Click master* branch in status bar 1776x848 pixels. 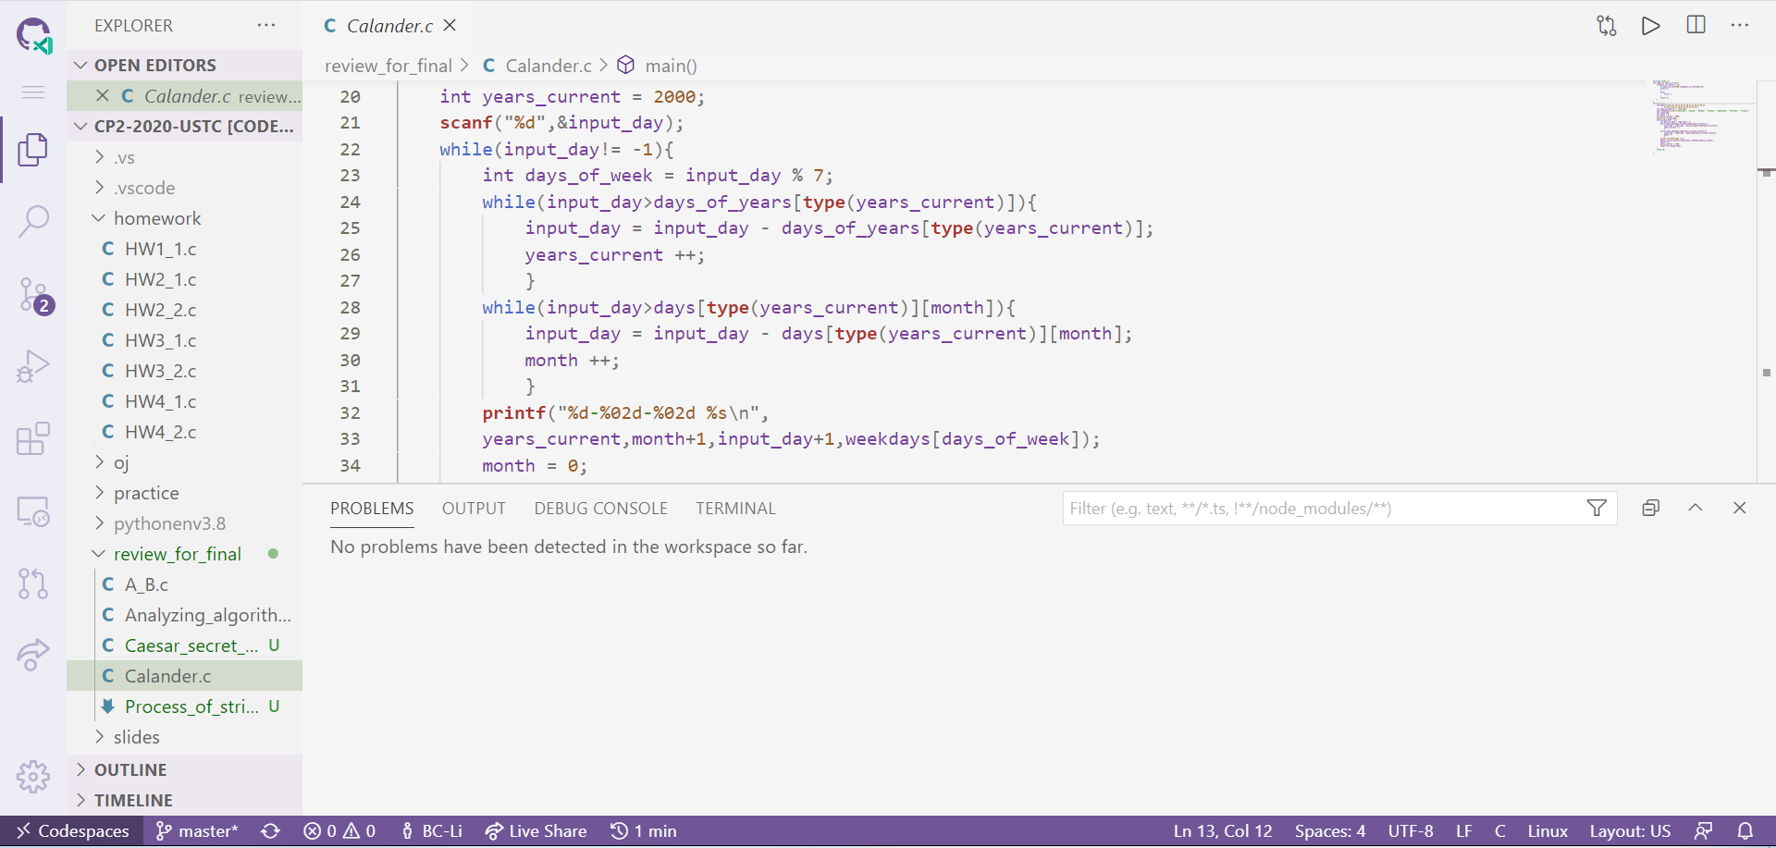point(197,831)
